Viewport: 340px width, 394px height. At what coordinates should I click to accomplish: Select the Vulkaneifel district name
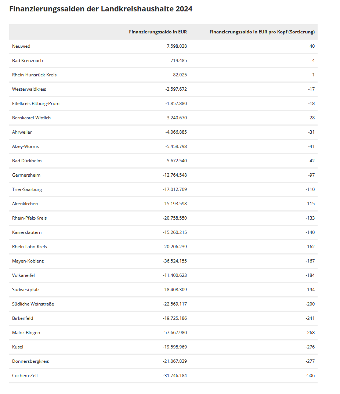coord(23,275)
